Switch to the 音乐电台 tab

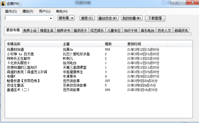(148, 30)
